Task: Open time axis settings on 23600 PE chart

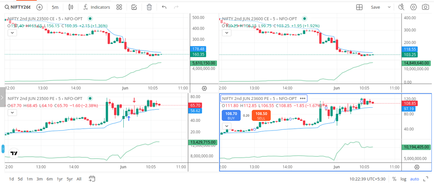Action: click(417, 167)
